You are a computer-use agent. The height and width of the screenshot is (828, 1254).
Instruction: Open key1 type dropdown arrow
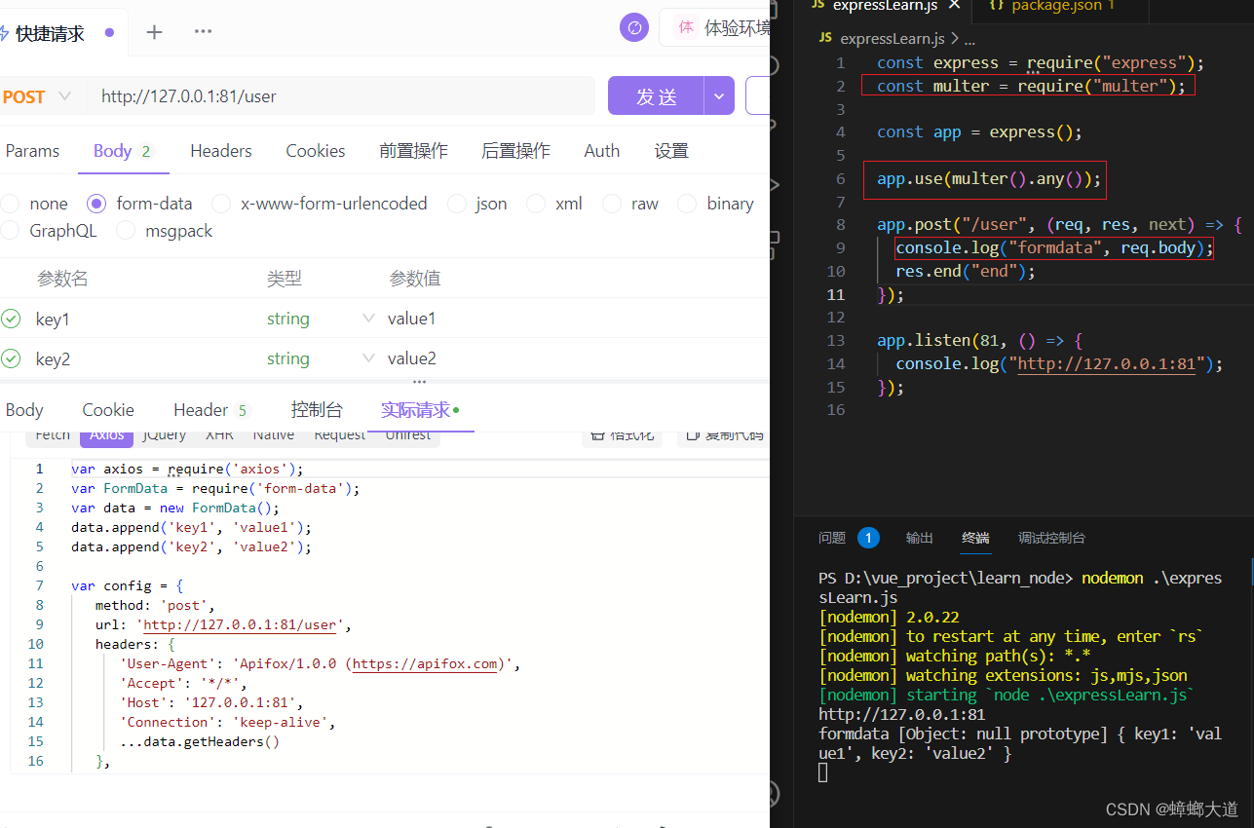(368, 319)
